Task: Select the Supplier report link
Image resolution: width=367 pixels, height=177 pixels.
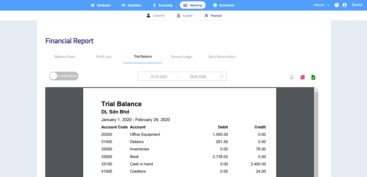Action: [185, 16]
